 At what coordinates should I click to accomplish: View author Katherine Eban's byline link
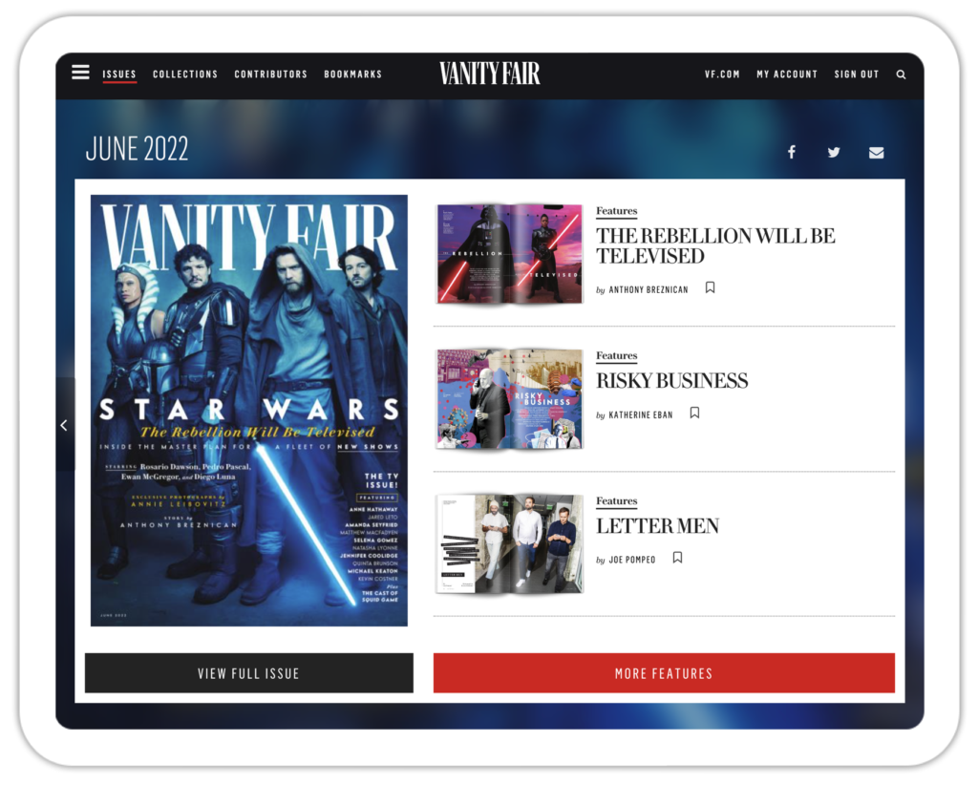[641, 415]
